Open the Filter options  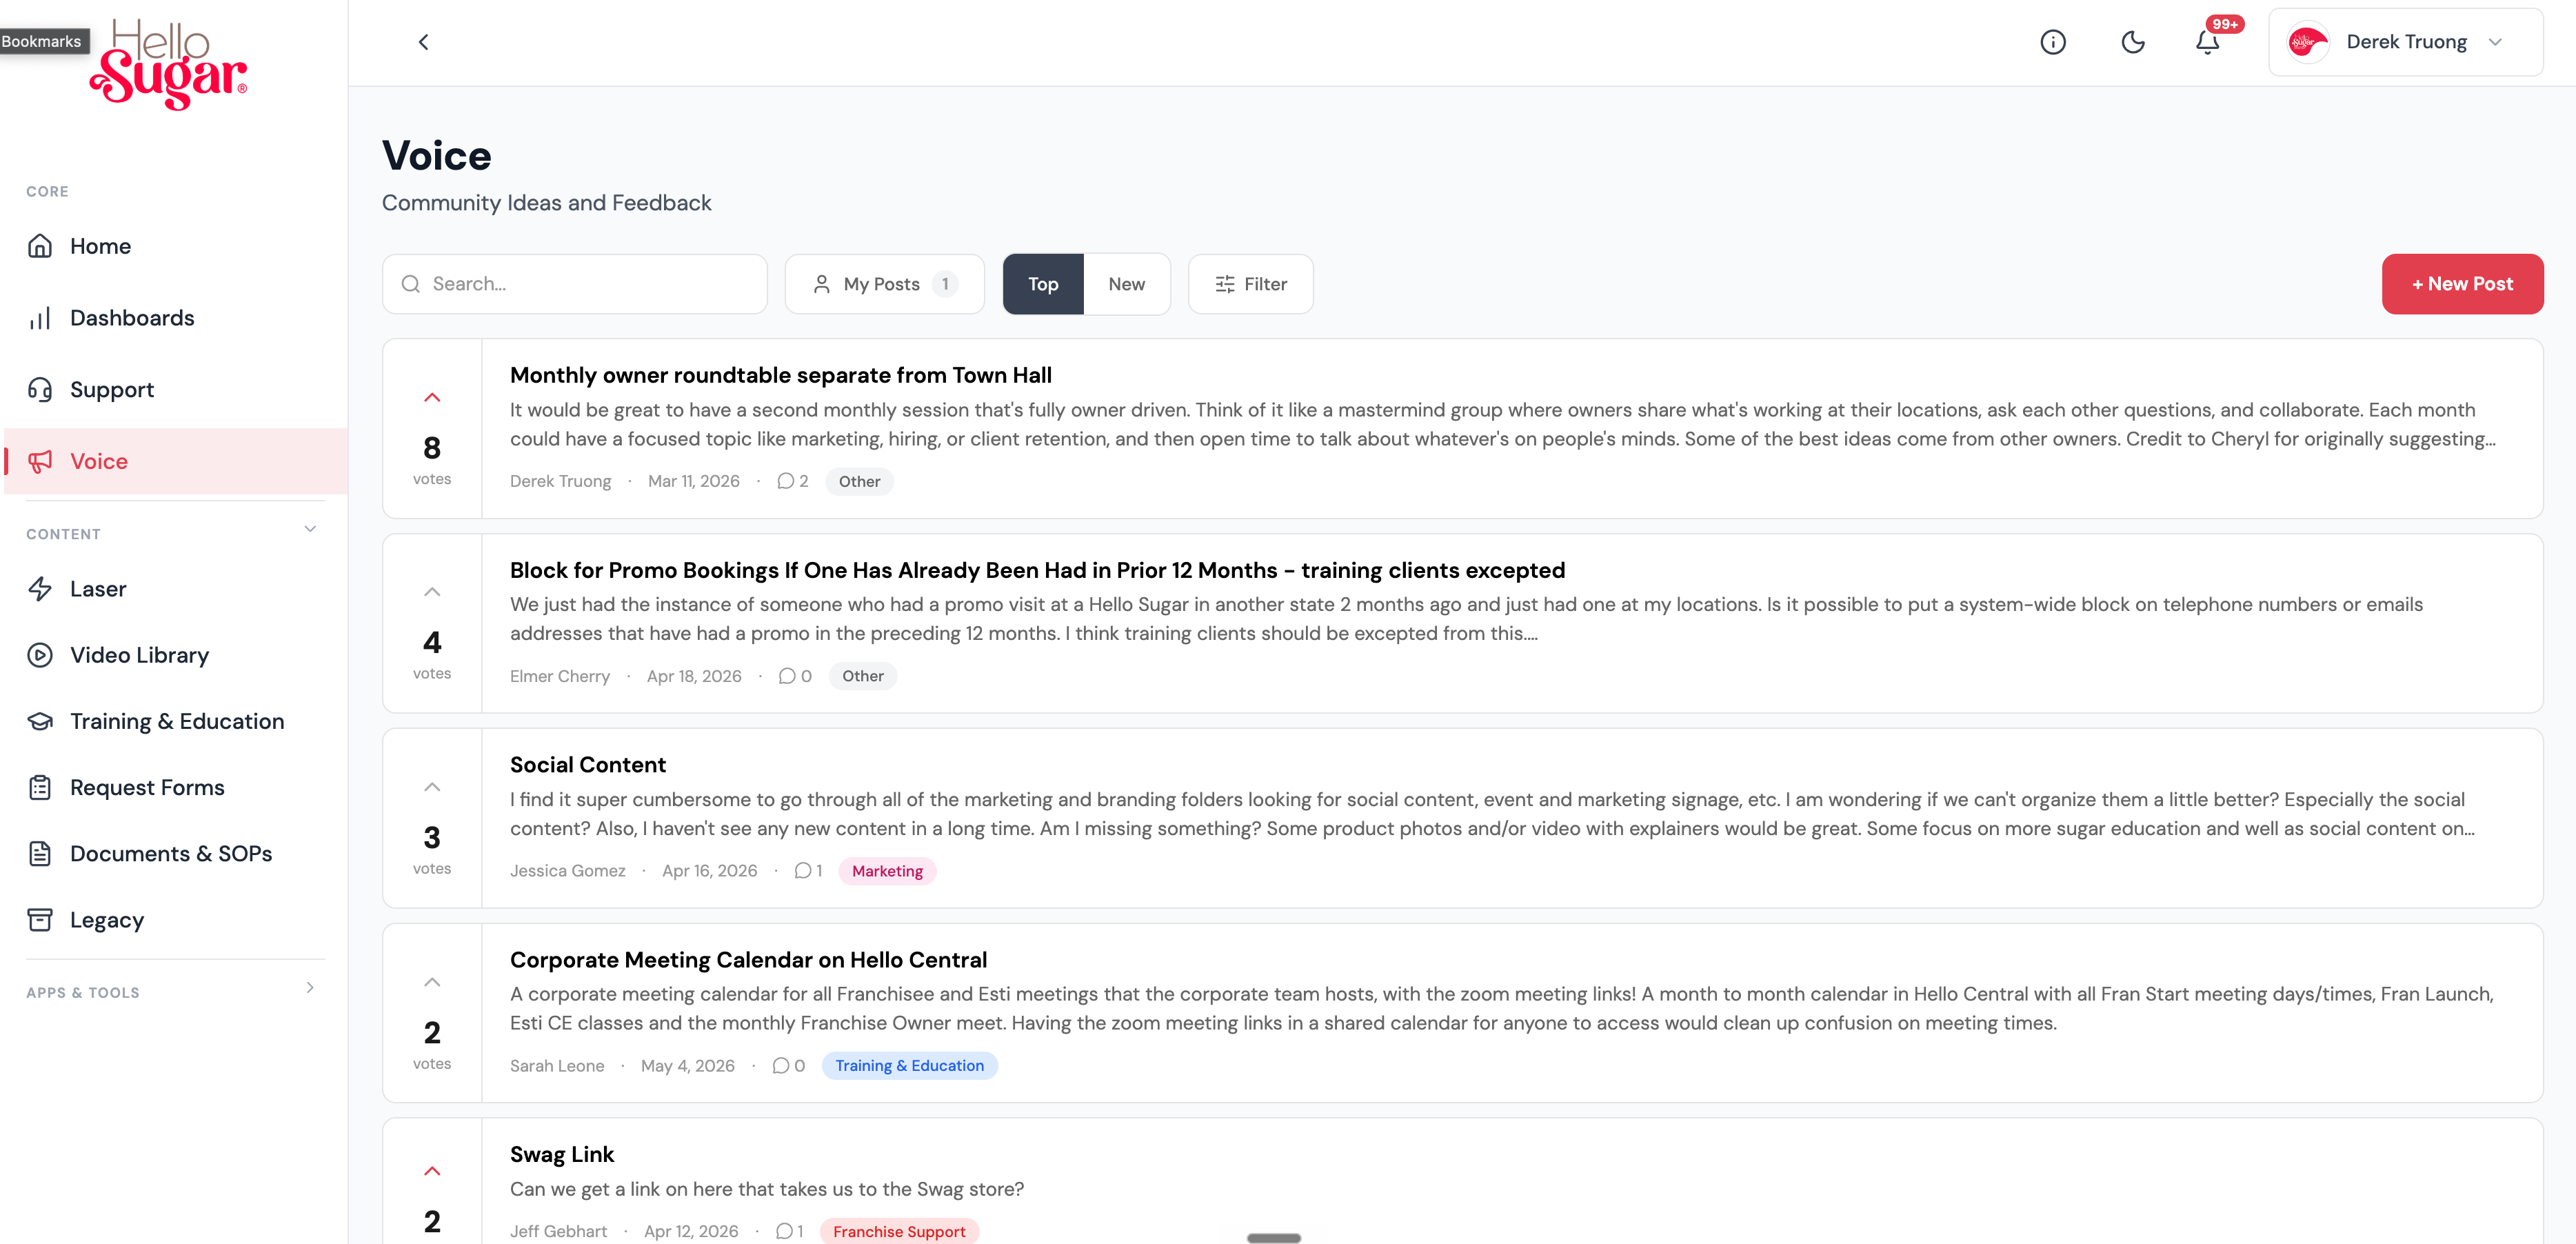coord(1250,284)
